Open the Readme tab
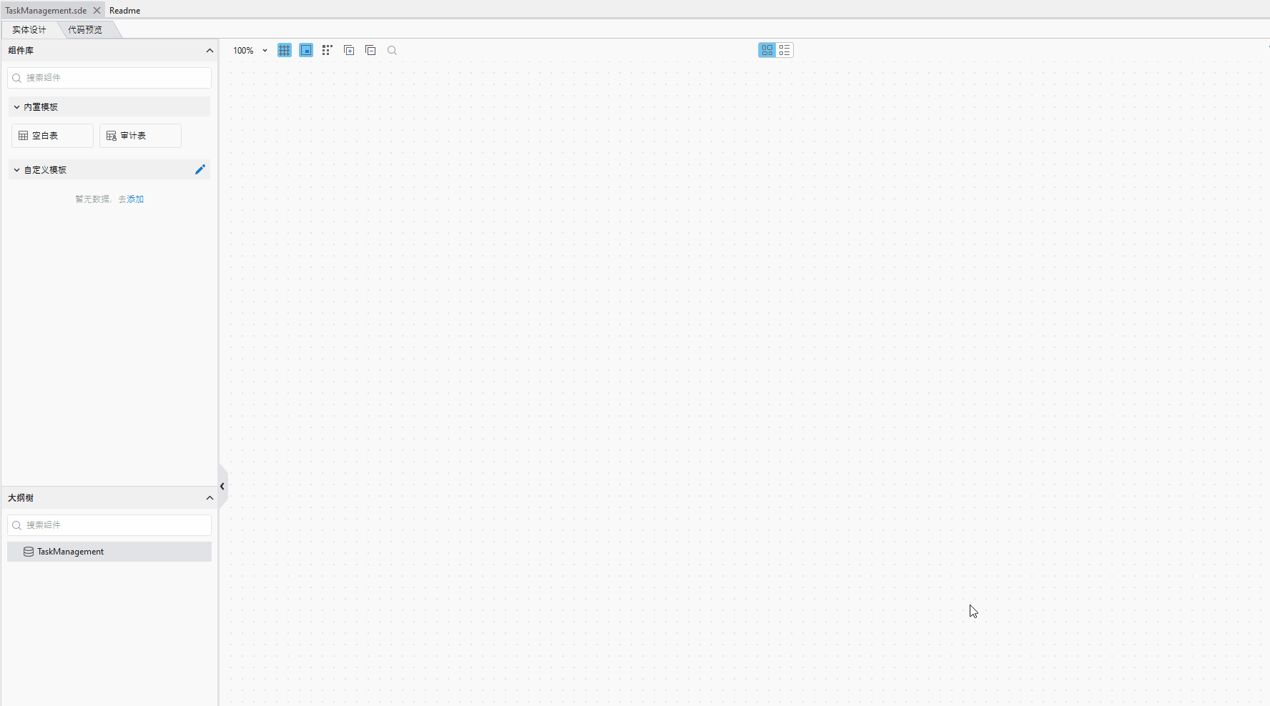 click(124, 10)
